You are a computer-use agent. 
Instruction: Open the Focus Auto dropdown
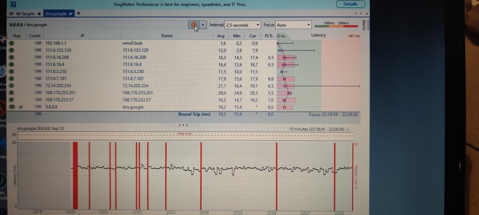coord(293,25)
